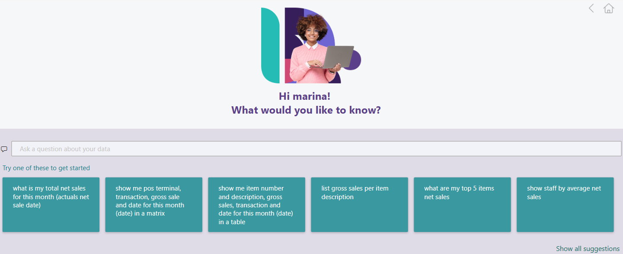Click 'What would you like to know?' heading
The width and height of the screenshot is (623, 254).
coord(306,110)
